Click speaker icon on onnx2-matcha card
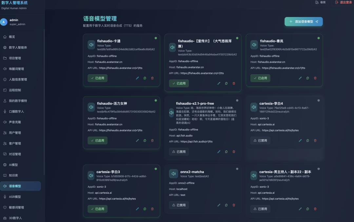 pyautogui.click(x=174, y=174)
